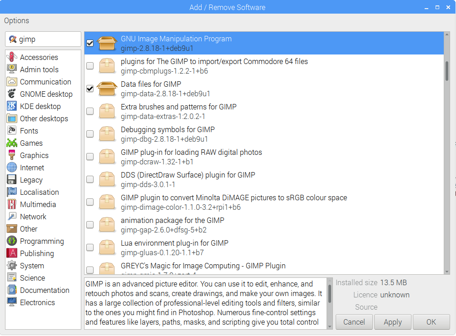The image size is (456, 336).
Task: Enable Debugging symbols for GIMP checkbox
Action: [x=90, y=133]
